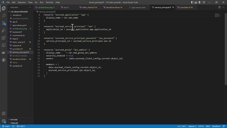Open the Selection menu
227x128 pixels.
click(x=22, y=2)
